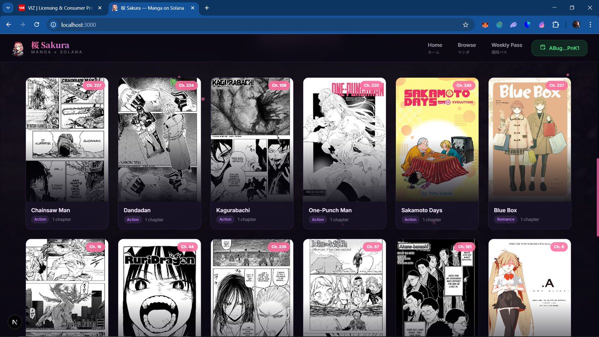This screenshot has height=337, width=599.
Task: Bookmark this page with the star icon
Action: tap(466, 24)
